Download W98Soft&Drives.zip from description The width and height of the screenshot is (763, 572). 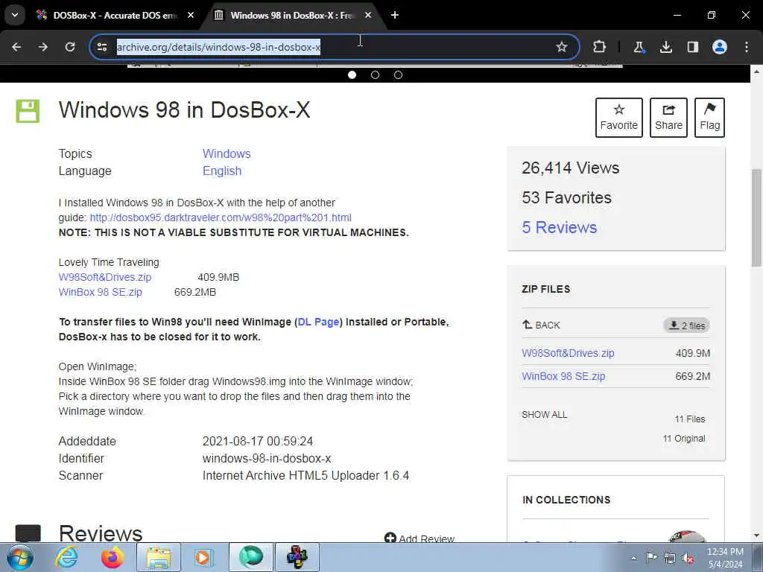click(105, 277)
